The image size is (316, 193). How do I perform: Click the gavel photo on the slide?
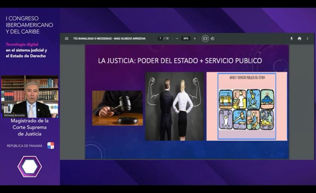coord(118,108)
